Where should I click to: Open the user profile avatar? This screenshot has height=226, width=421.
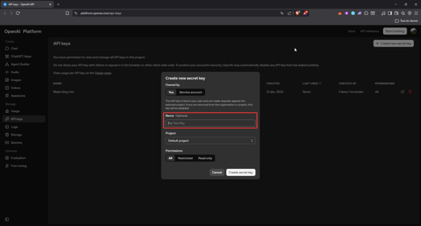(413, 31)
